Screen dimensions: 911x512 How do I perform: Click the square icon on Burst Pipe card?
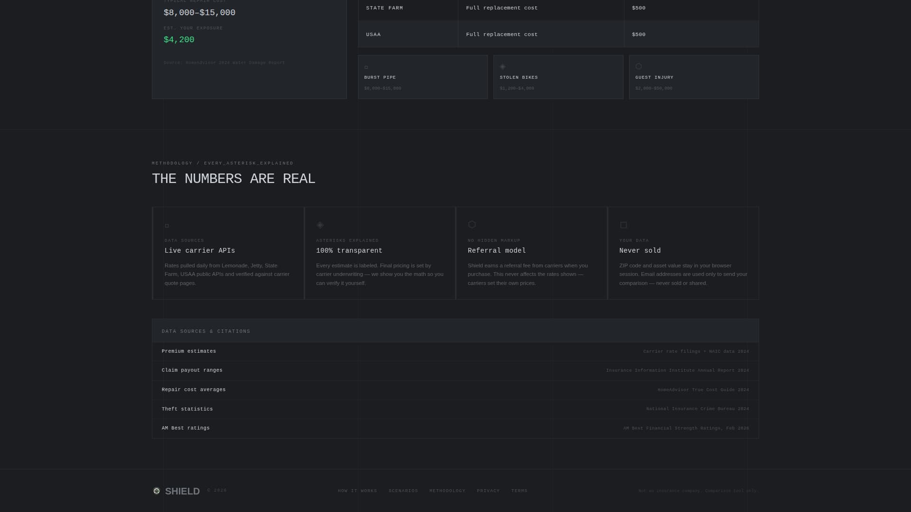click(366, 67)
